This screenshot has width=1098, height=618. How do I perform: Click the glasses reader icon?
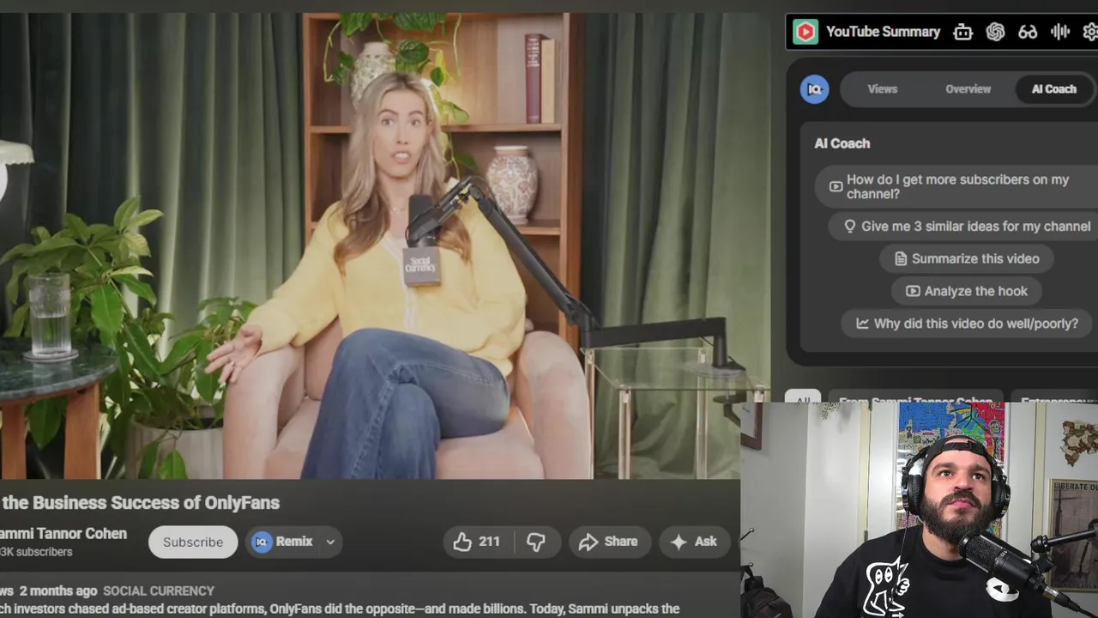(x=1028, y=32)
